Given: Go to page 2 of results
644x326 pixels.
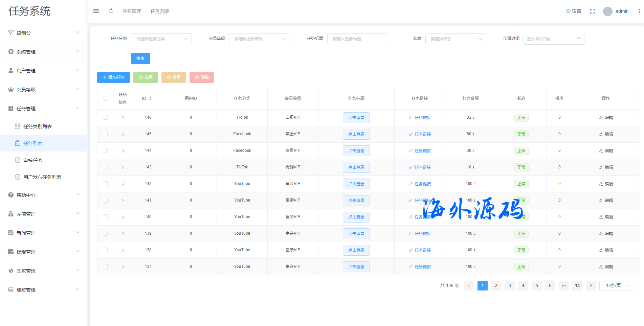Looking at the screenshot, I should 496,286.
